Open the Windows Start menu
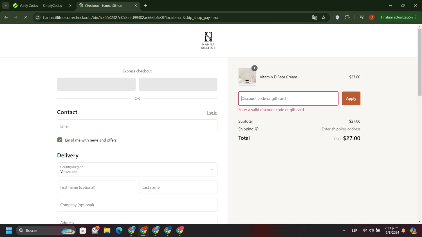 click(x=9, y=231)
